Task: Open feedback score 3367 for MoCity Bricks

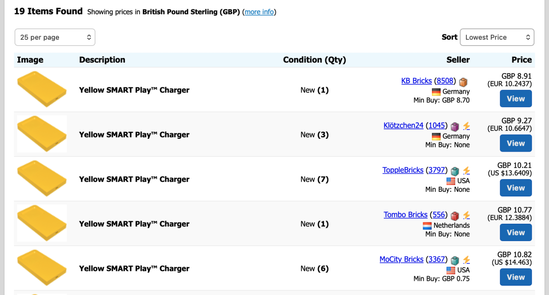Action: pyautogui.click(x=437, y=259)
